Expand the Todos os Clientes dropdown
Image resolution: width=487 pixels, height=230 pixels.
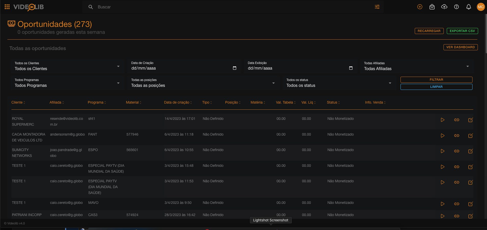click(67, 66)
